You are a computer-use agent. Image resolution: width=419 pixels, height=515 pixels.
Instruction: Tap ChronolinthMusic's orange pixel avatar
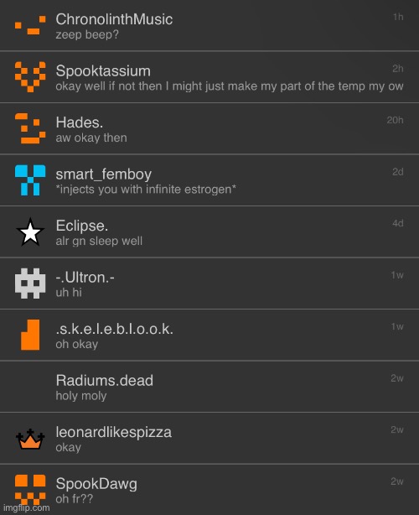[x=30, y=25]
